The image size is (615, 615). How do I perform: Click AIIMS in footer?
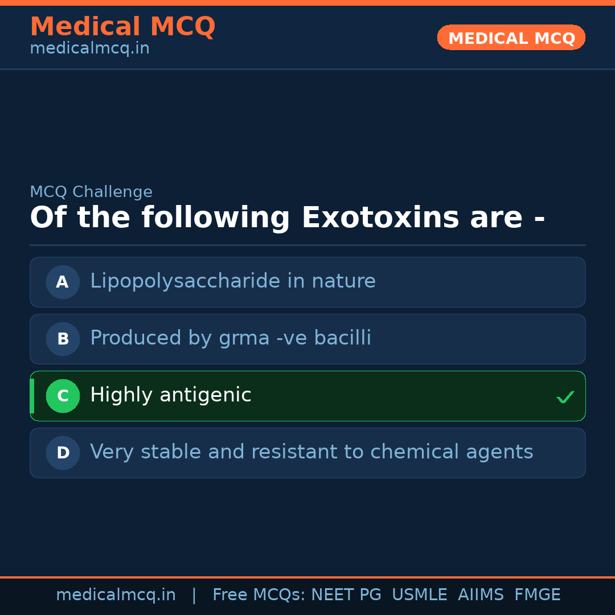click(480, 595)
